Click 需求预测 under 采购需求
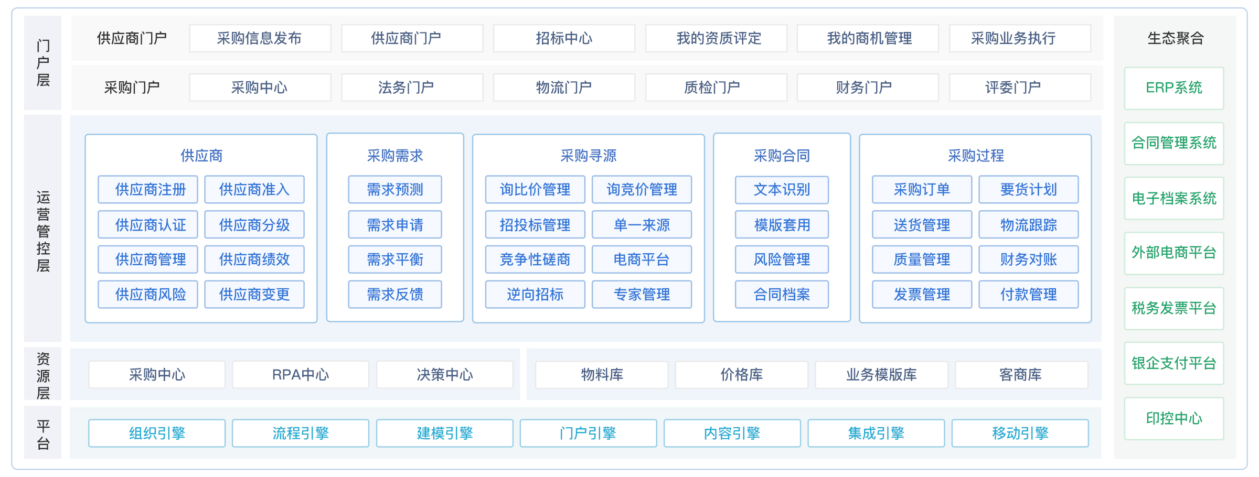This screenshot has width=1259, height=477. point(395,190)
